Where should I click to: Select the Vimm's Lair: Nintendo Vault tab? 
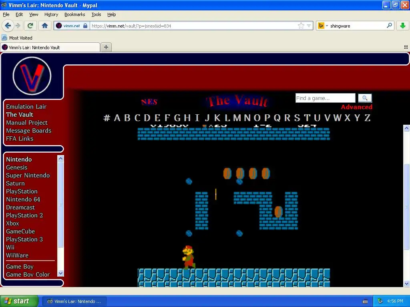(50, 47)
